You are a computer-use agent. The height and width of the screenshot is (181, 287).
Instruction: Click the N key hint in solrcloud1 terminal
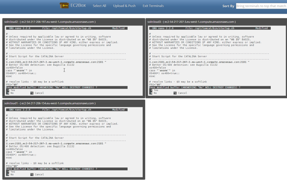click(x=8, y=174)
